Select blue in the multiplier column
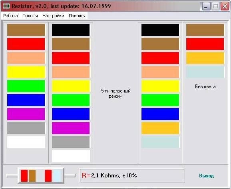Image resolution: width=231 pixels, height=189 pixels. (x=160, y=114)
